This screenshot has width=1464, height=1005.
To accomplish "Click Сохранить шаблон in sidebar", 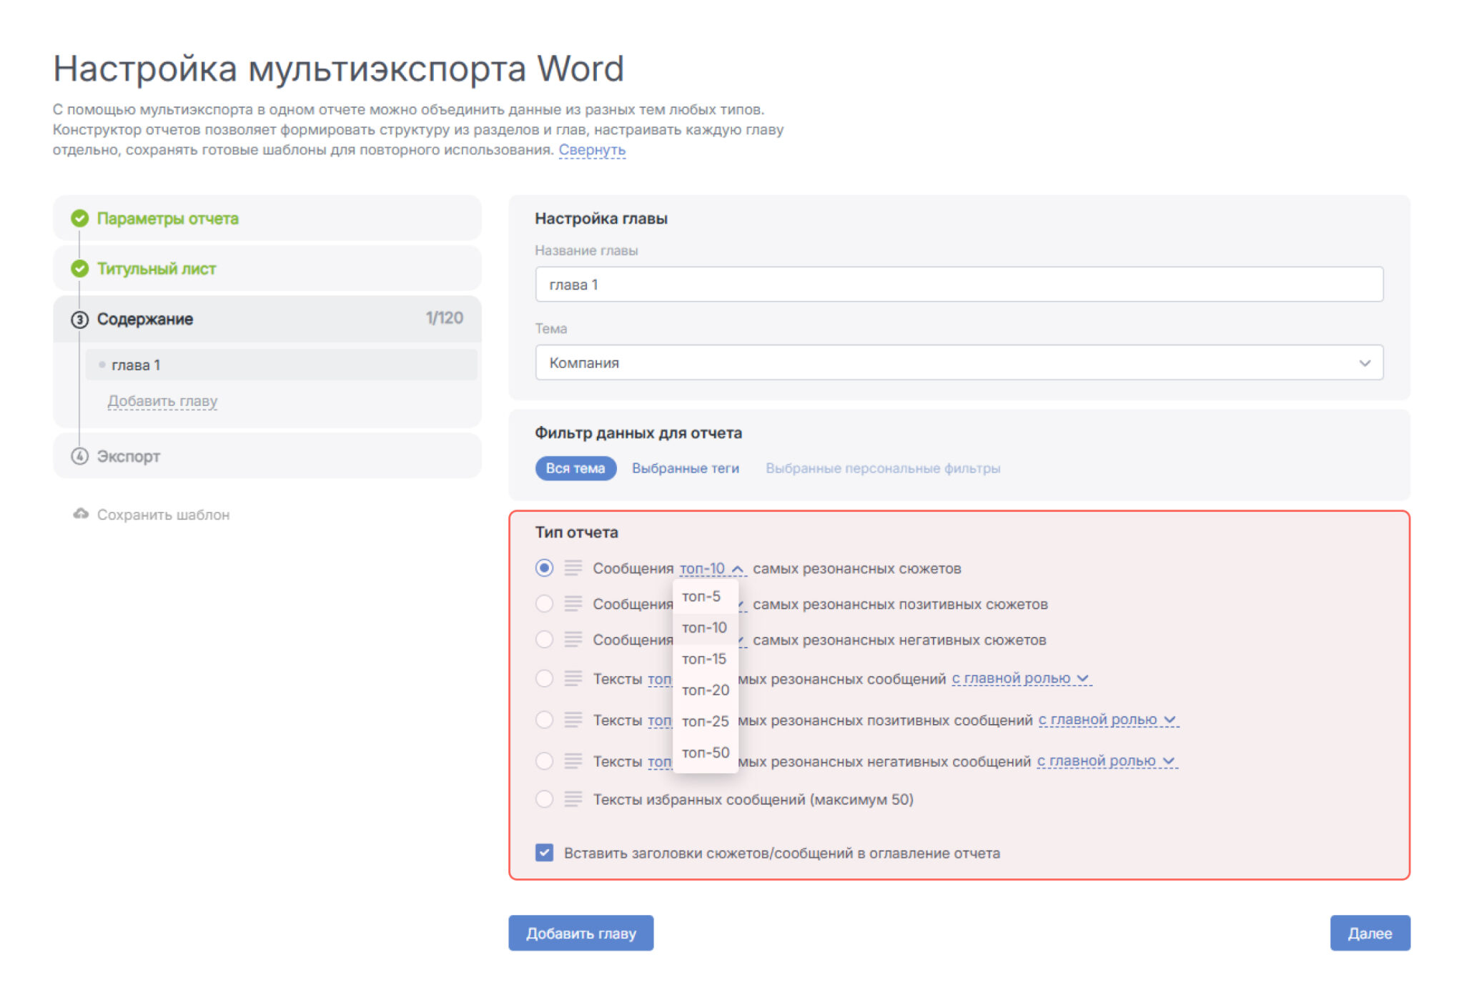I will click(x=163, y=515).
